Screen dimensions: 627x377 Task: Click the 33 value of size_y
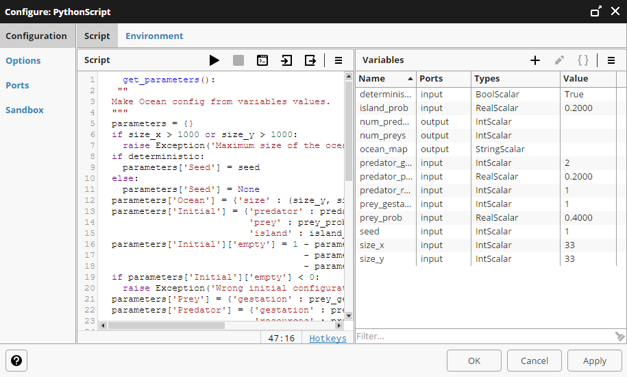pos(569,259)
